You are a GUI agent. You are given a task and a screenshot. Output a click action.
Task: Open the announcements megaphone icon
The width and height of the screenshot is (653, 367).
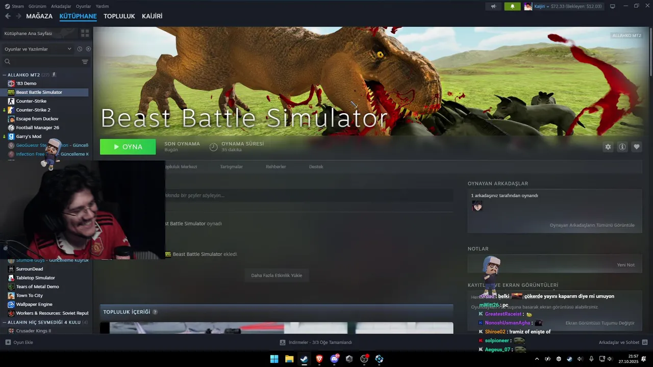tap(493, 6)
